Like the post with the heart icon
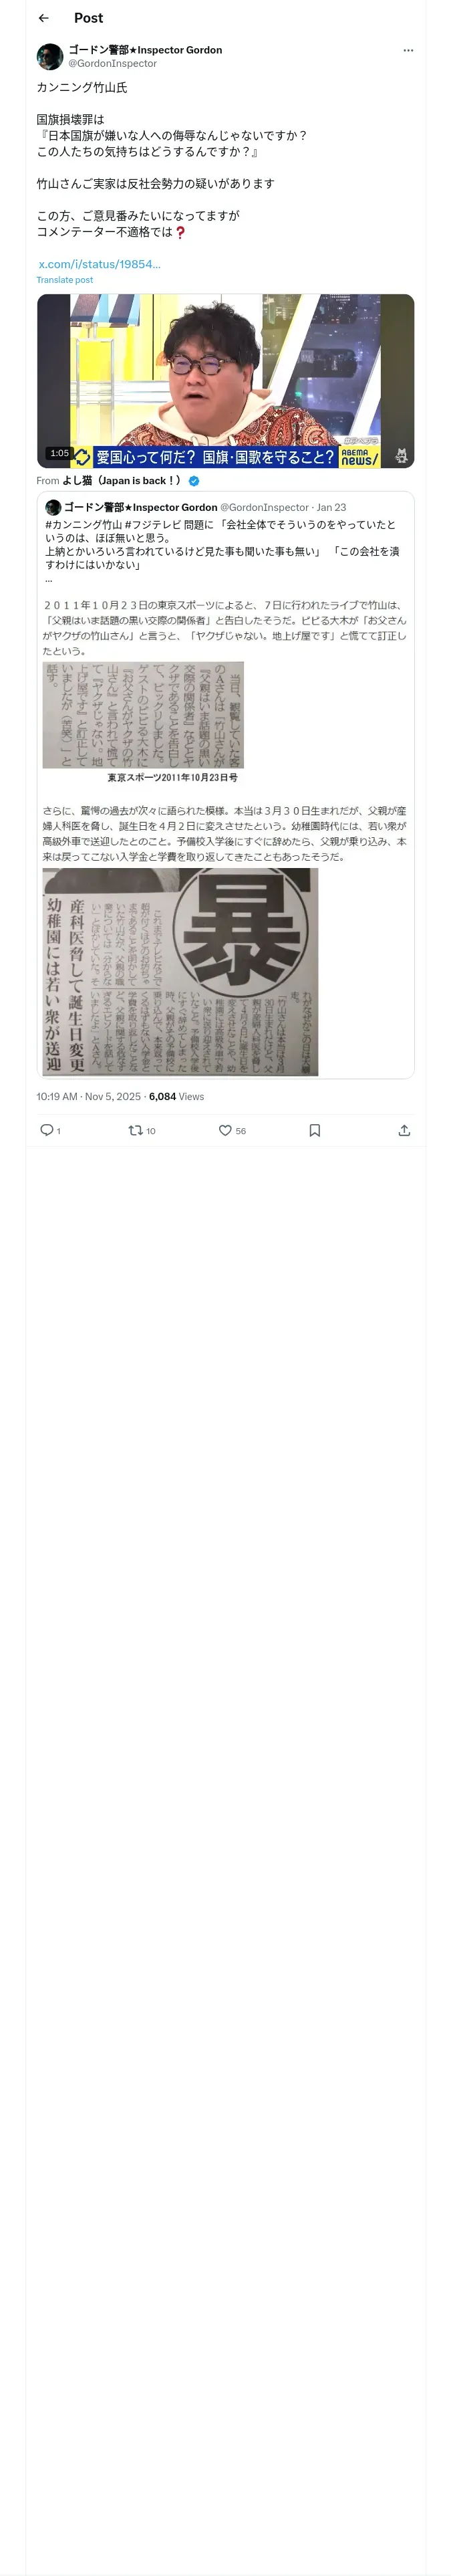 (x=225, y=1130)
